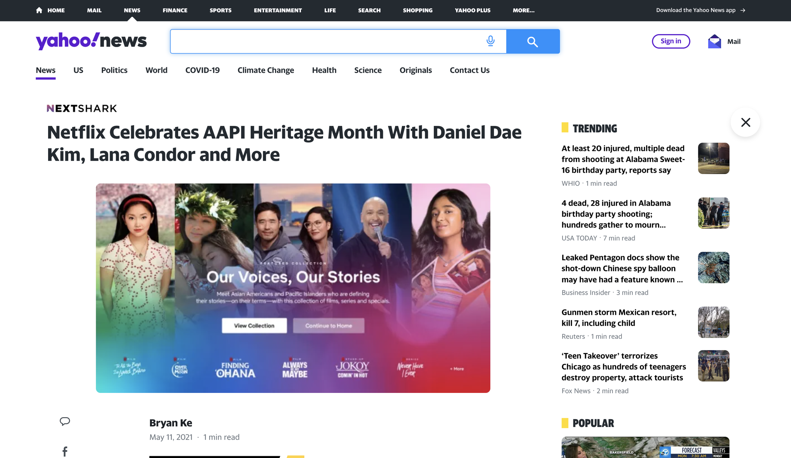The image size is (791, 458).
Task: Click 'Fox News · 2 min read' source line
Action: coord(595,391)
